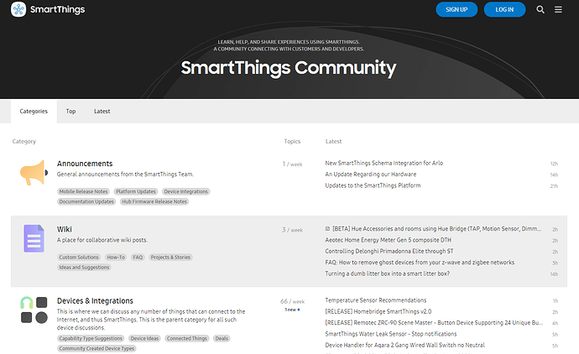Open New SmartThings Schema Integration for Arlo topic
Image resolution: width=579 pixels, height=354 pixels.
coord(384,163)
